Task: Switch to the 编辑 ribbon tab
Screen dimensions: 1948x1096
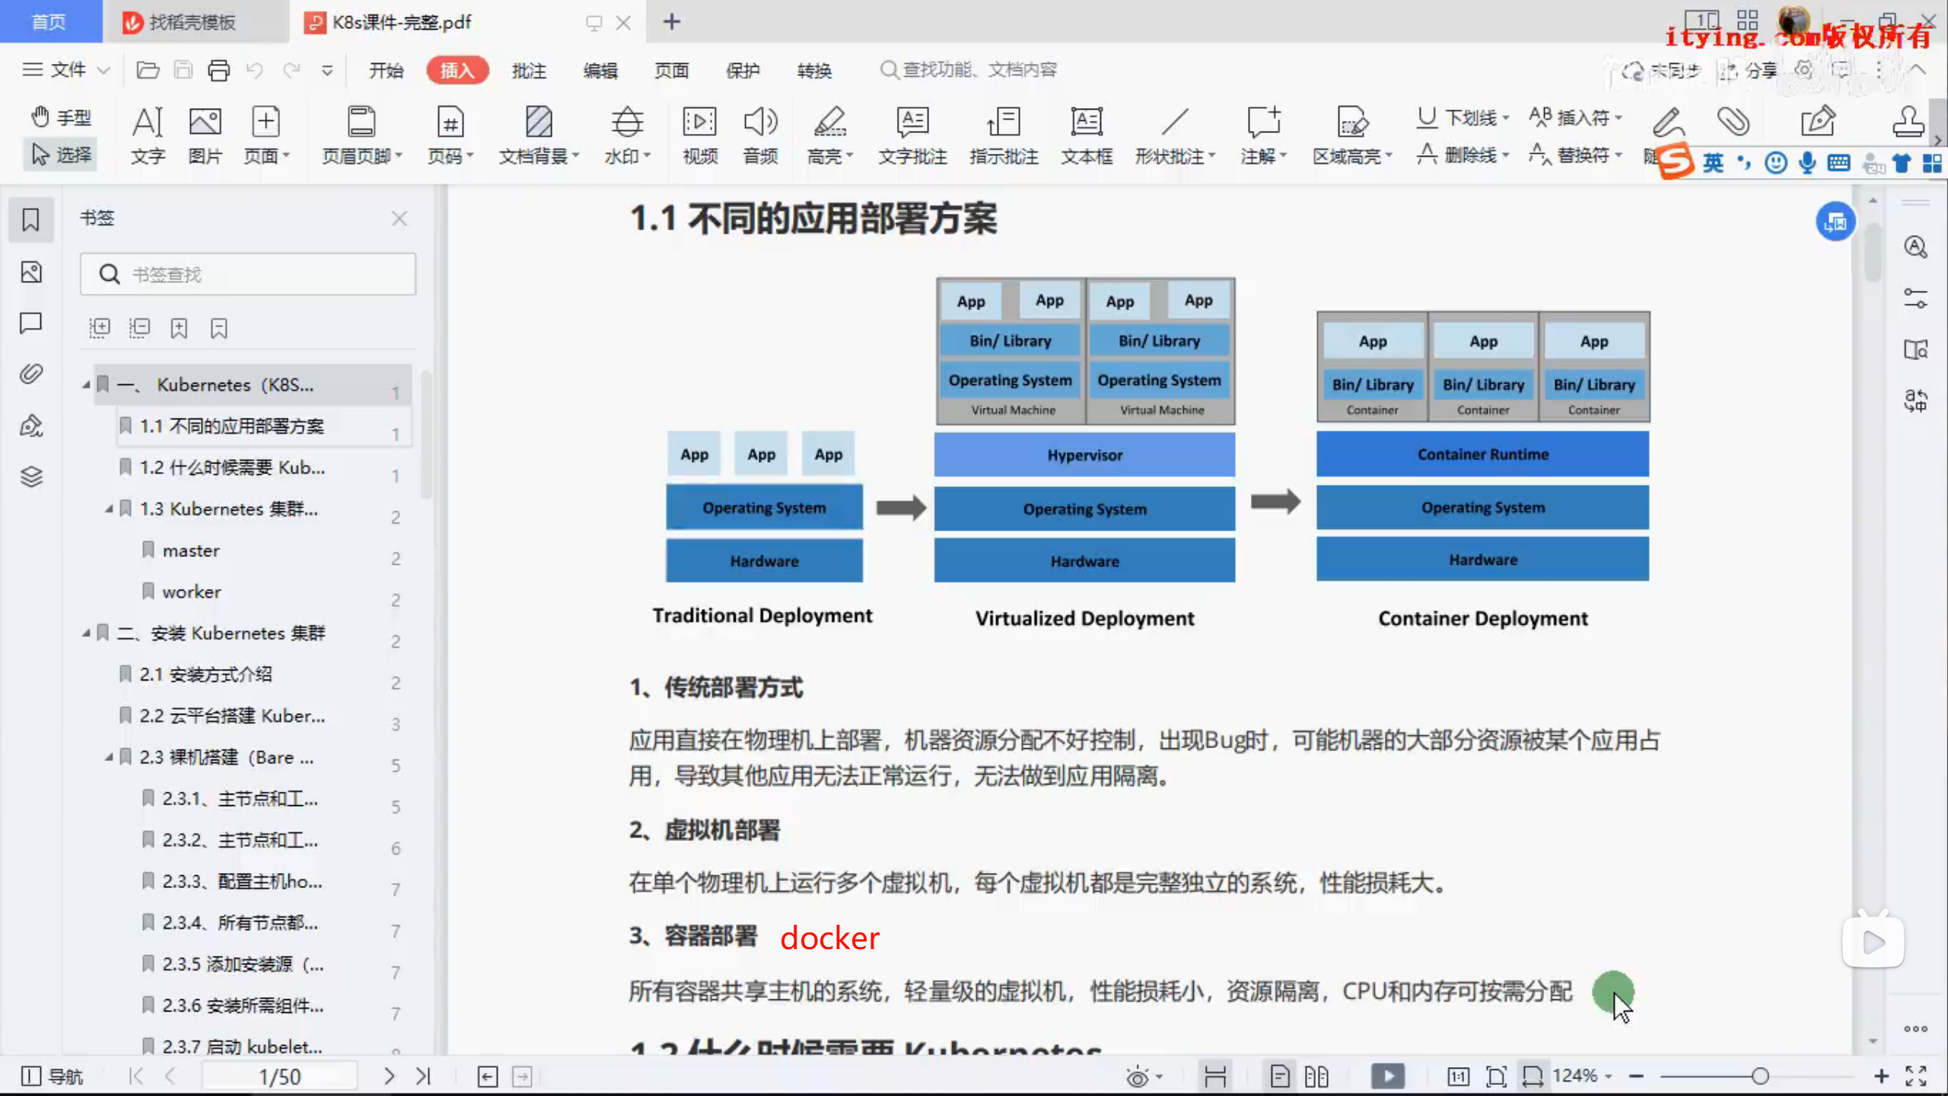Action: click(600, 70)
